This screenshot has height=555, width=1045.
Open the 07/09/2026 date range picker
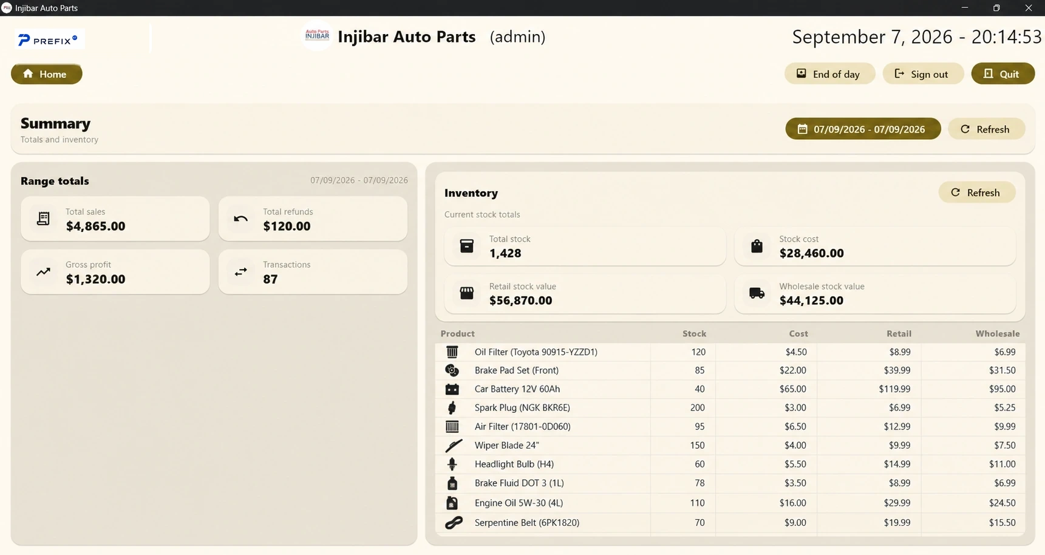[x=863, y=129]
